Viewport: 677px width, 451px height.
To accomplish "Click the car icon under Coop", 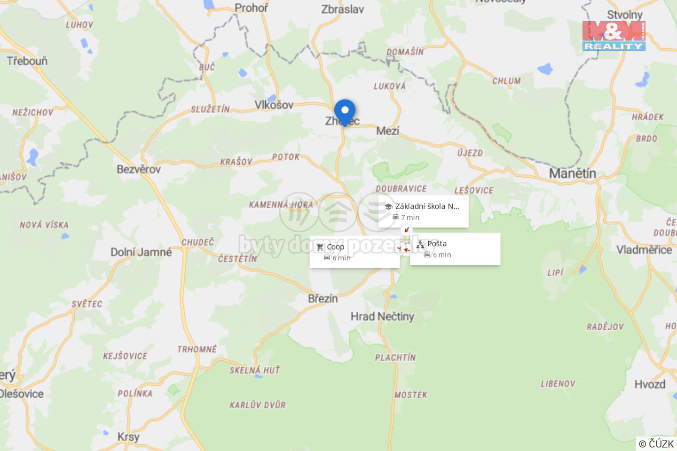I will [x=327, y=258].
